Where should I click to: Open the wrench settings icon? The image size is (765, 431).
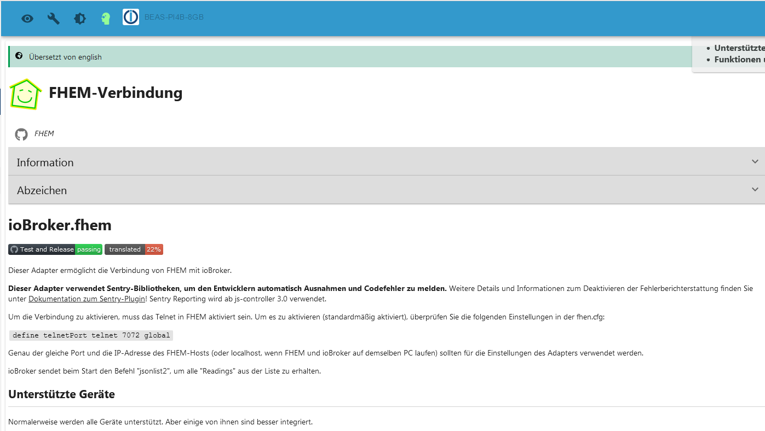[x=54, y=19]
